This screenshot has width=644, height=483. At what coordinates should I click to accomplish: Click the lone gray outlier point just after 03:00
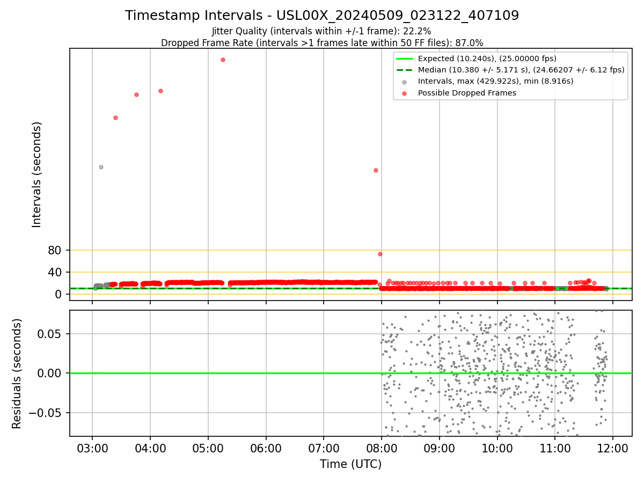[101, 167]
